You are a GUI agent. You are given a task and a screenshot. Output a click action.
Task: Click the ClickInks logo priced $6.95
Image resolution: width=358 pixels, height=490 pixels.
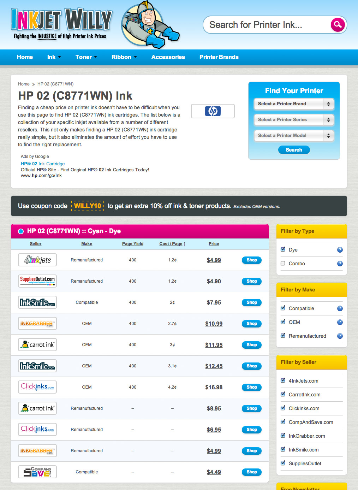click(x=37, y=430)
